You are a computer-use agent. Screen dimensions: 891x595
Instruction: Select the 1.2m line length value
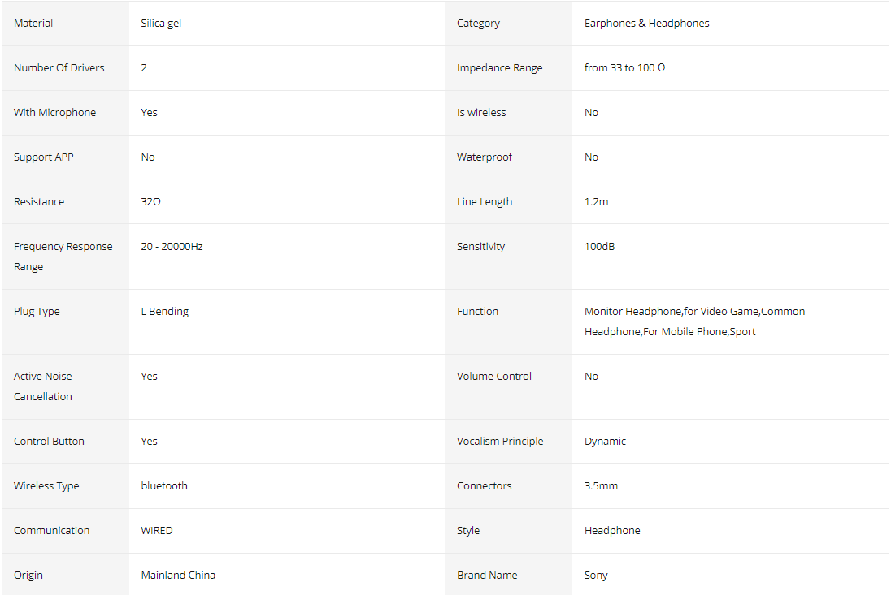point(596,202)
